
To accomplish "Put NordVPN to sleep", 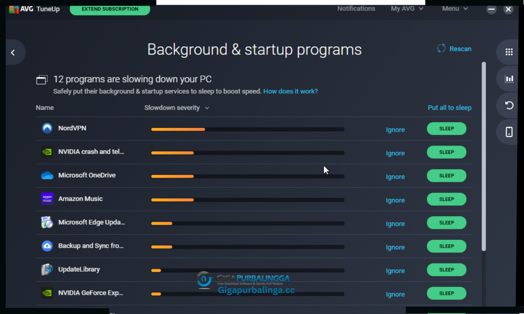I will 446,129.
